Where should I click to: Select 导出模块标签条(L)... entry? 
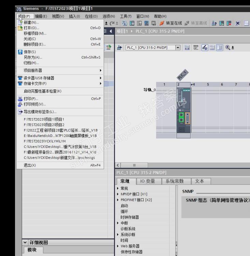[60, 112]
